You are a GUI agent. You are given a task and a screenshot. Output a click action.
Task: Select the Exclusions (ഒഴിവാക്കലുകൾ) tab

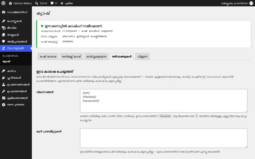122,56
